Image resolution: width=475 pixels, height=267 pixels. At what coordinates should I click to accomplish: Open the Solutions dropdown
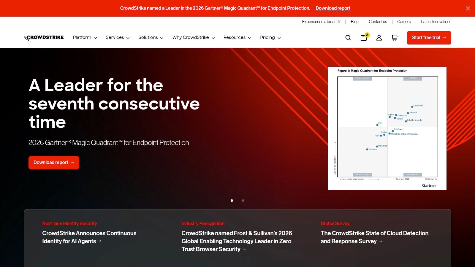(x=151, y=37)
